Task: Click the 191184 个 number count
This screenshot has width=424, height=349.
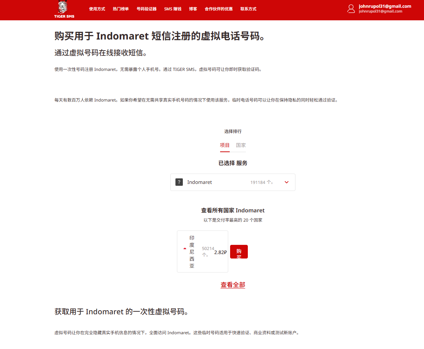Action: (261, 182)
